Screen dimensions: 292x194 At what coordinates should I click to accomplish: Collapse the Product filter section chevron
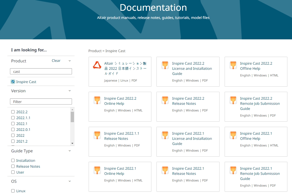(70, 61)
